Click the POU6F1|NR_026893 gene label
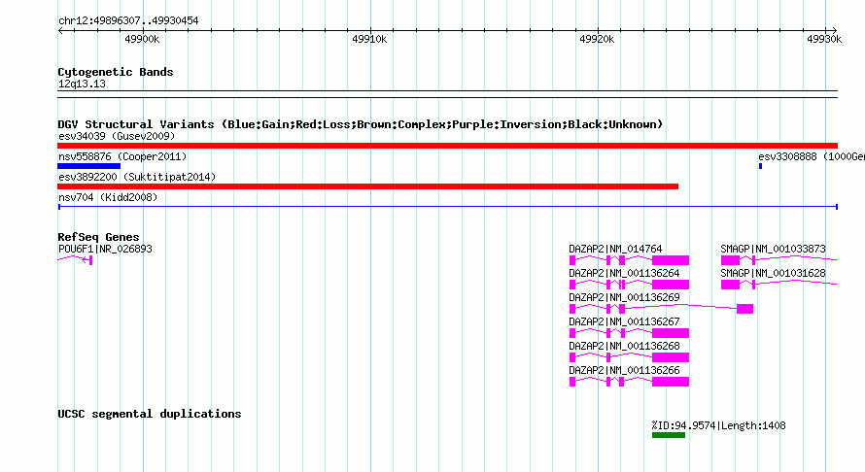 tap(105, 249)
